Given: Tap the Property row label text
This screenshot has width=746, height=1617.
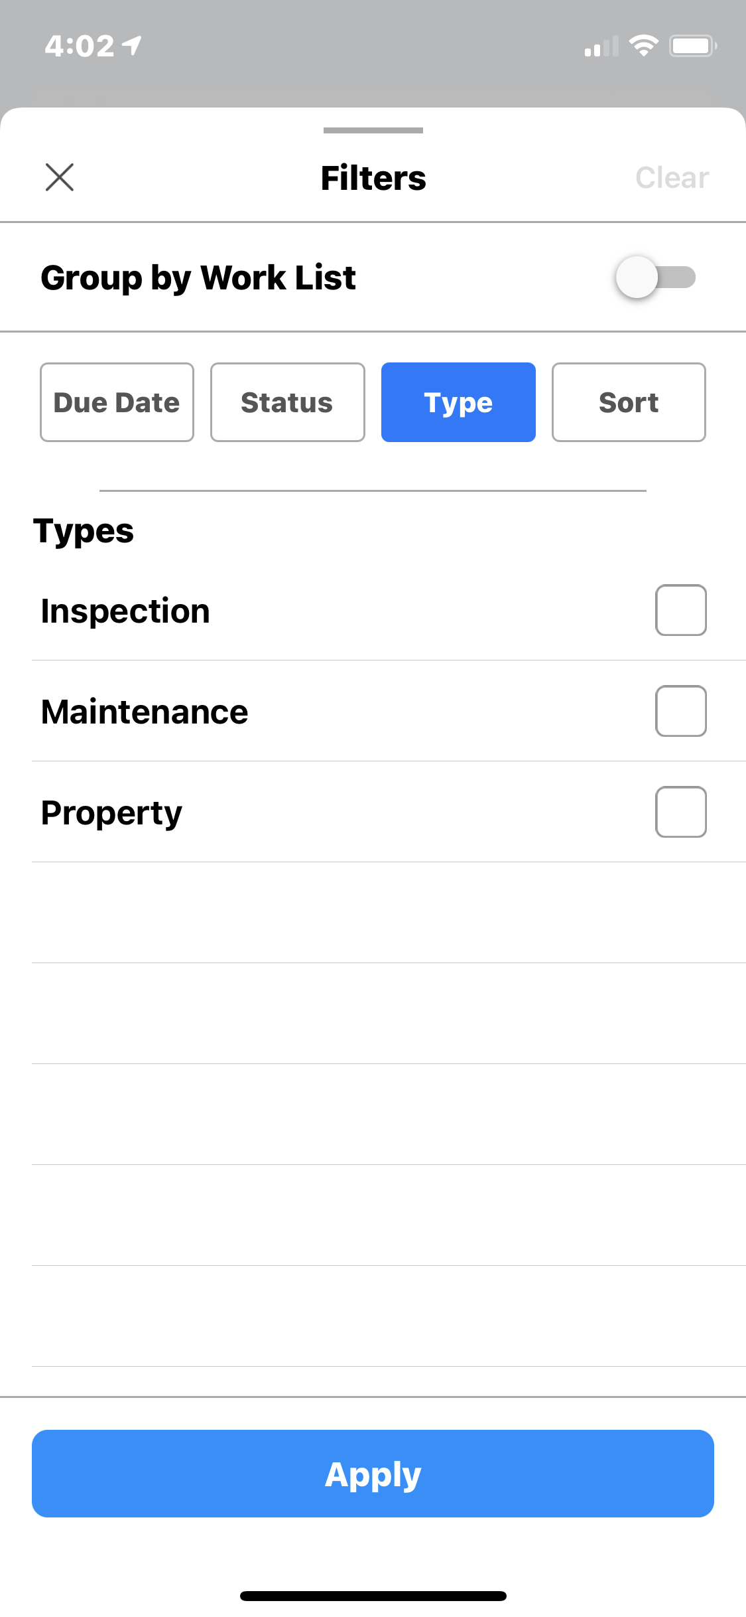Looking at the screenshot, I should click(111, 813).
